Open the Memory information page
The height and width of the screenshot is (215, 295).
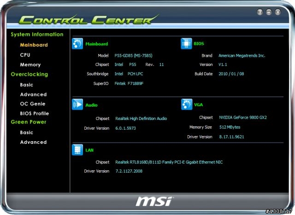[x=30, y=65]
